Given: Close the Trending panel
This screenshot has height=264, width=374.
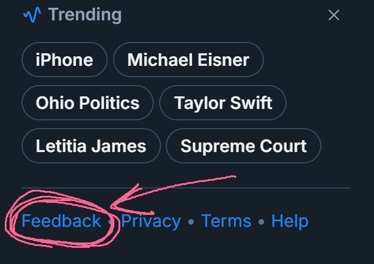Looking at the screenshot, I should tap(334, 16).
